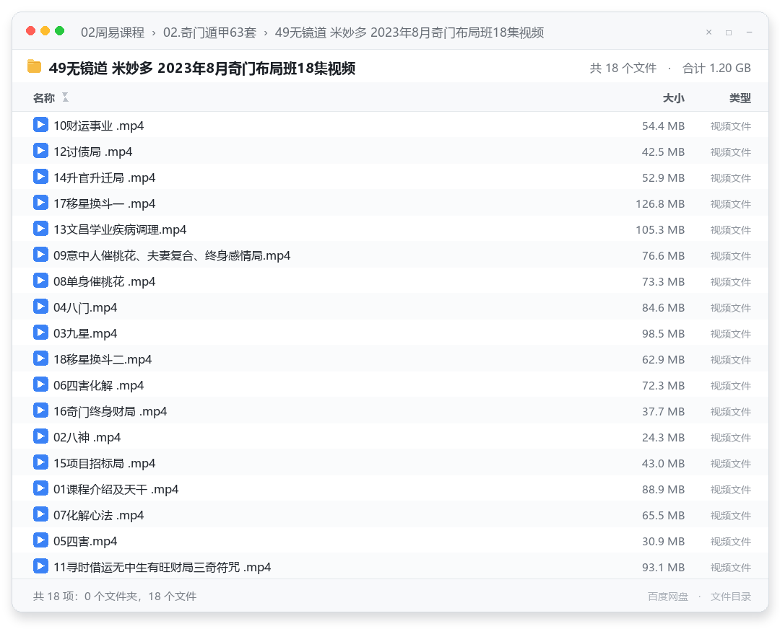Image resolution: width=780 pixels, height=629 pixels.
Task: Click video icon of 13文昌学业疾病调理.mp4
Action: [40, 229]
